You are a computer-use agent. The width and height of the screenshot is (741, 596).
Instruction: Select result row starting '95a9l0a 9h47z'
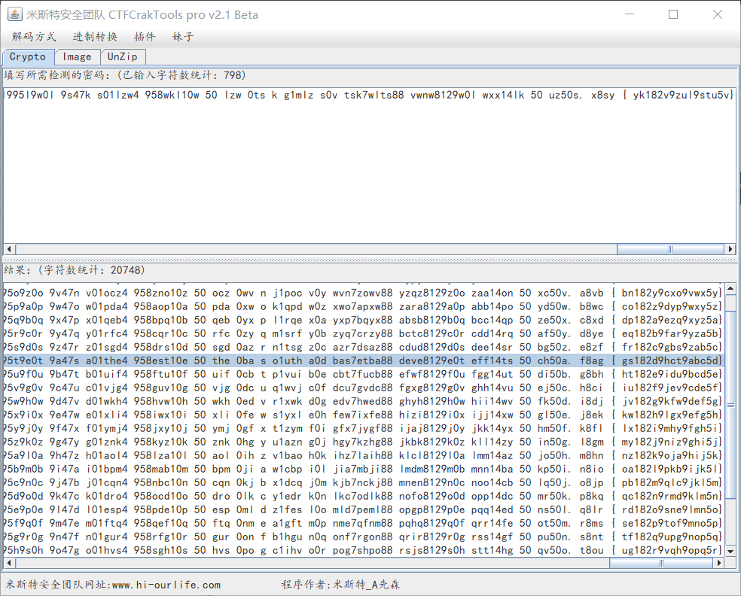[364, 456]
